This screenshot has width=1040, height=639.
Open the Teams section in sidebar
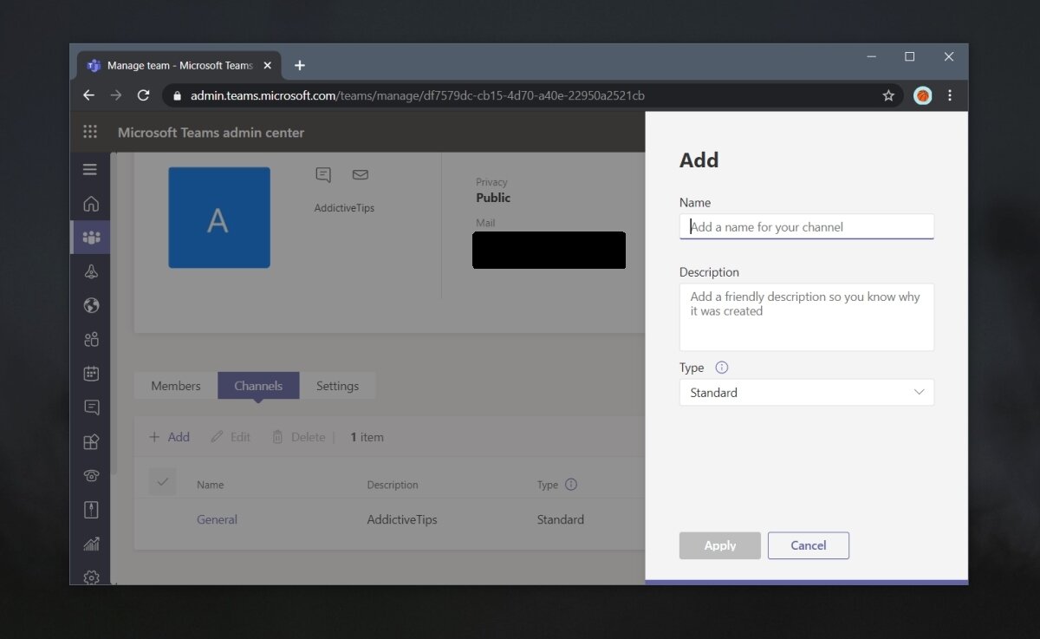[91, 237]
